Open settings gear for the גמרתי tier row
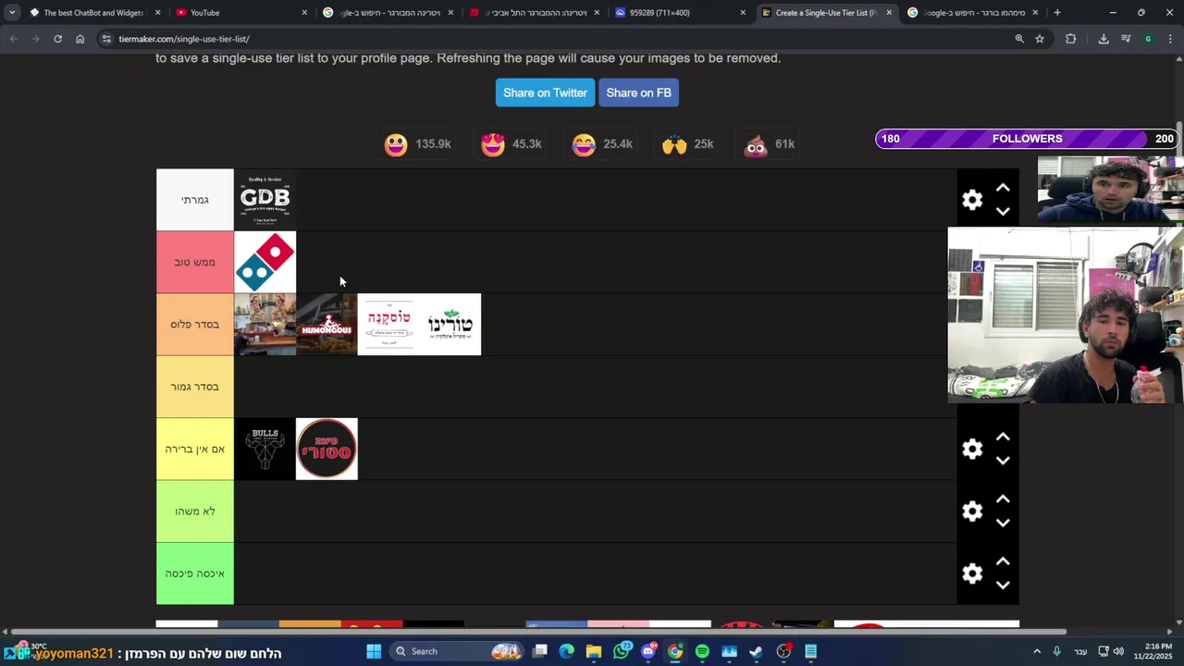 point(972,200)
